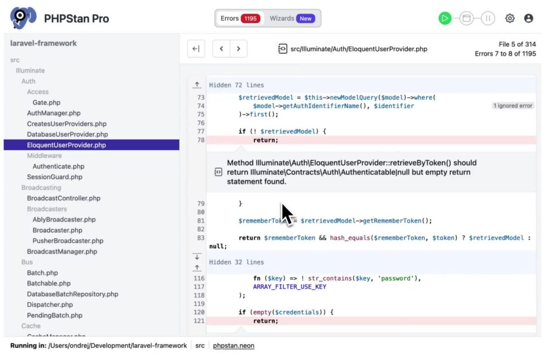This screenshot has width=545, height=356.
Task: Open DatabaseUserProvider.php
Action: pyautogui.click(x=68, y=134)
